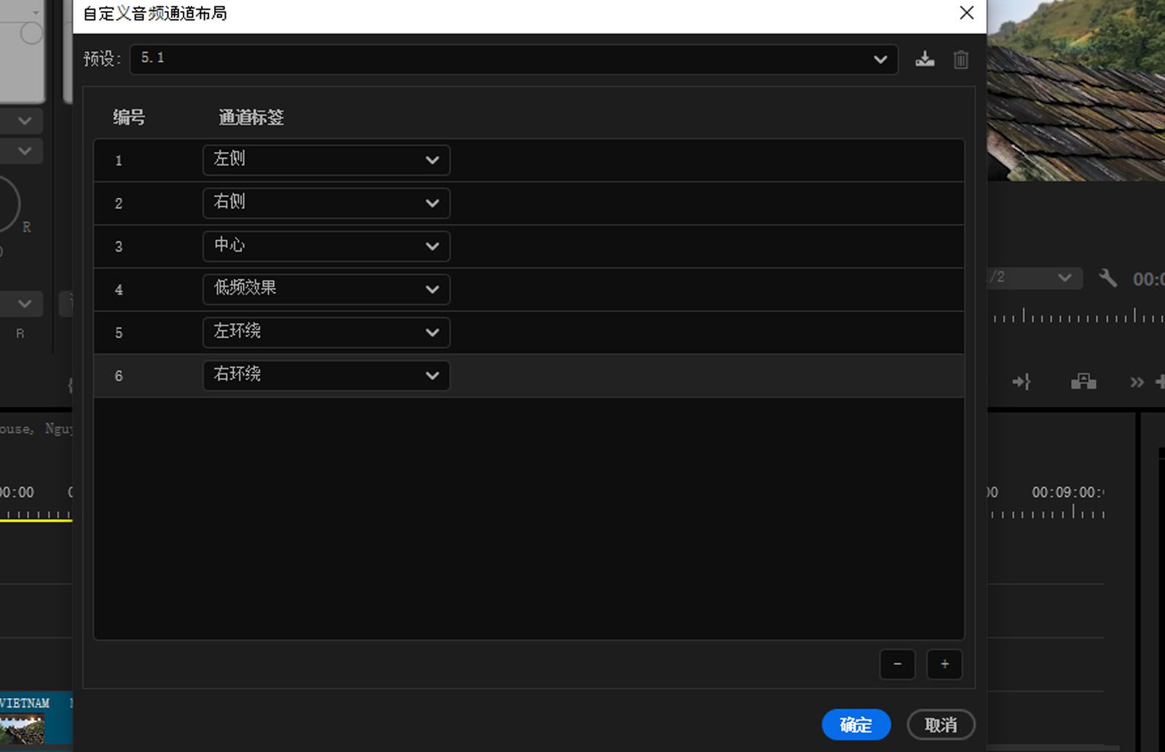The image size is (1165, 752).
Task: Click the Insert icon in Program Monitor
Action: [1022, 381]
